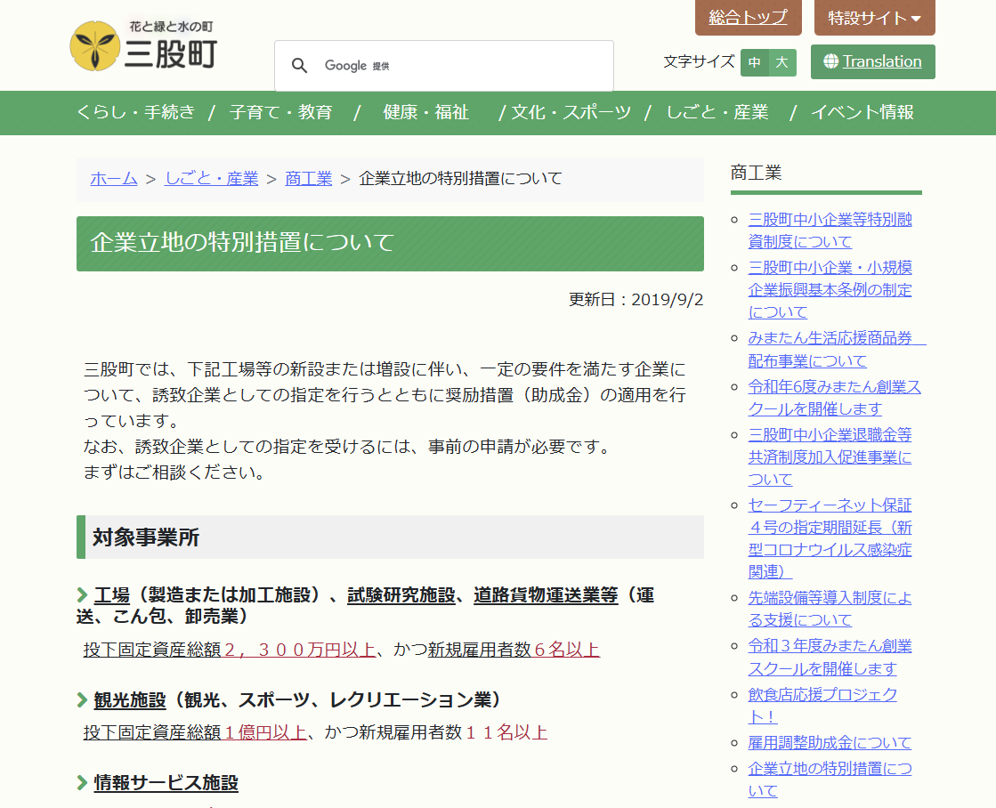Click the 三股町 site name text
This screenshot has height=808, width=996.
(171, 54)
